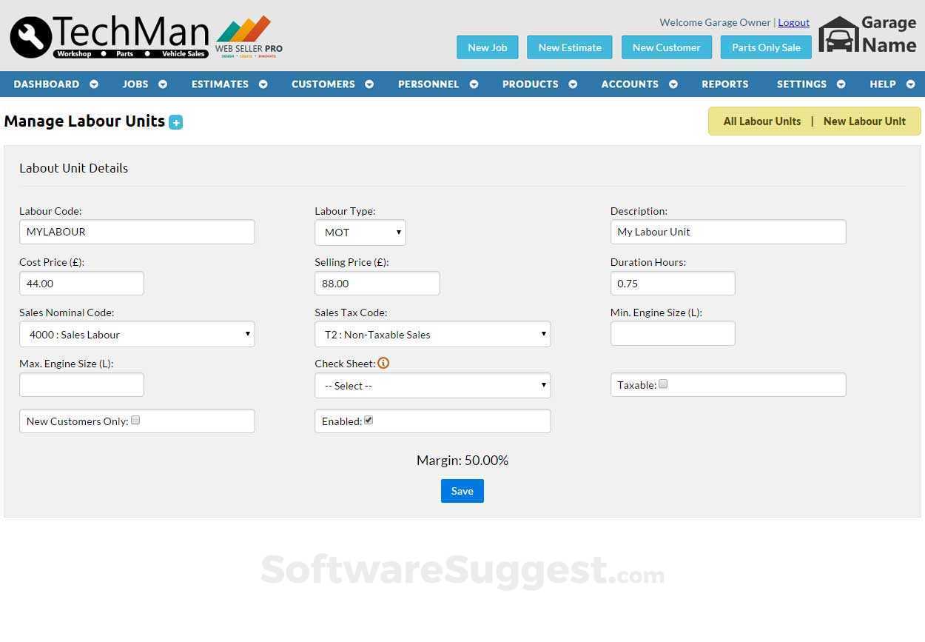
Task: Click the Garage Name car icon
Action: (x=838, y=34)
